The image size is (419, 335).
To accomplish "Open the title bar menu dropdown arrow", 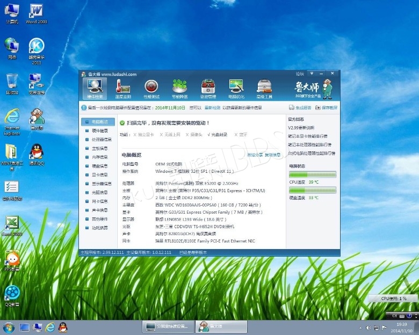I will 312,73.
